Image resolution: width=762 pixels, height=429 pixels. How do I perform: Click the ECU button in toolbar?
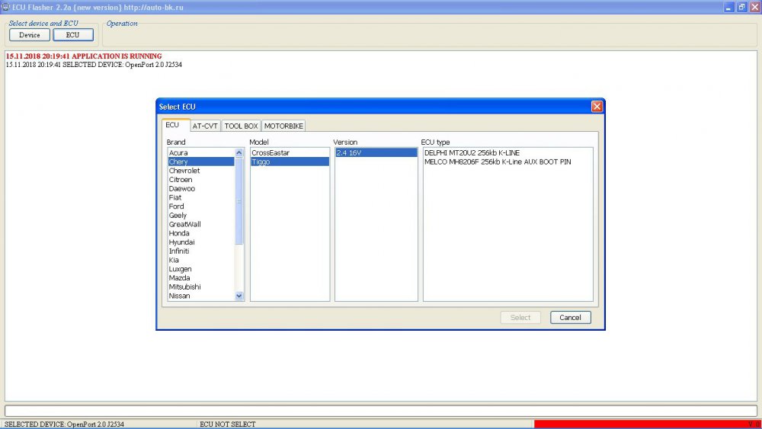pos(72,35)
